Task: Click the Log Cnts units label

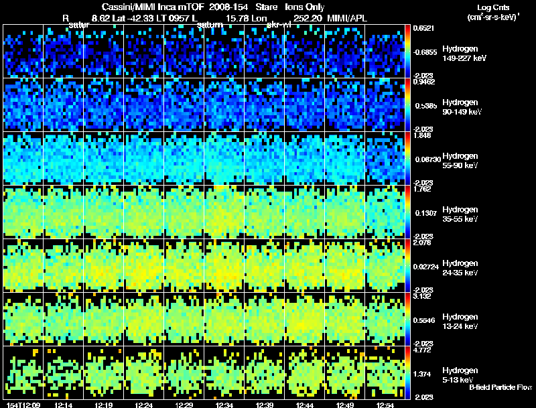Action: pos(493,7)
